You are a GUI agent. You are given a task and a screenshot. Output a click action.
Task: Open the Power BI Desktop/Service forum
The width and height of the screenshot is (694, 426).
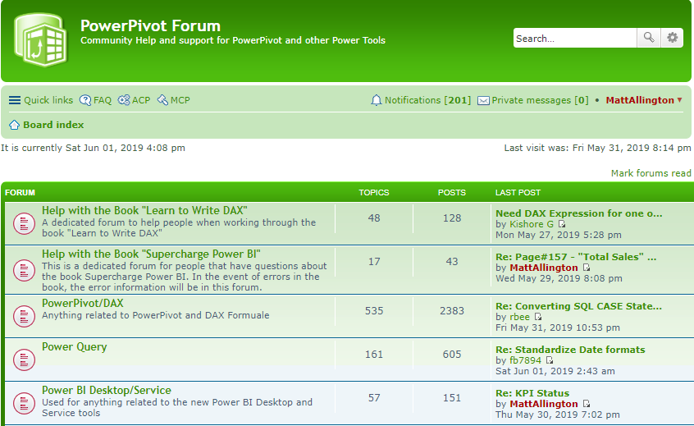(106, 390)
